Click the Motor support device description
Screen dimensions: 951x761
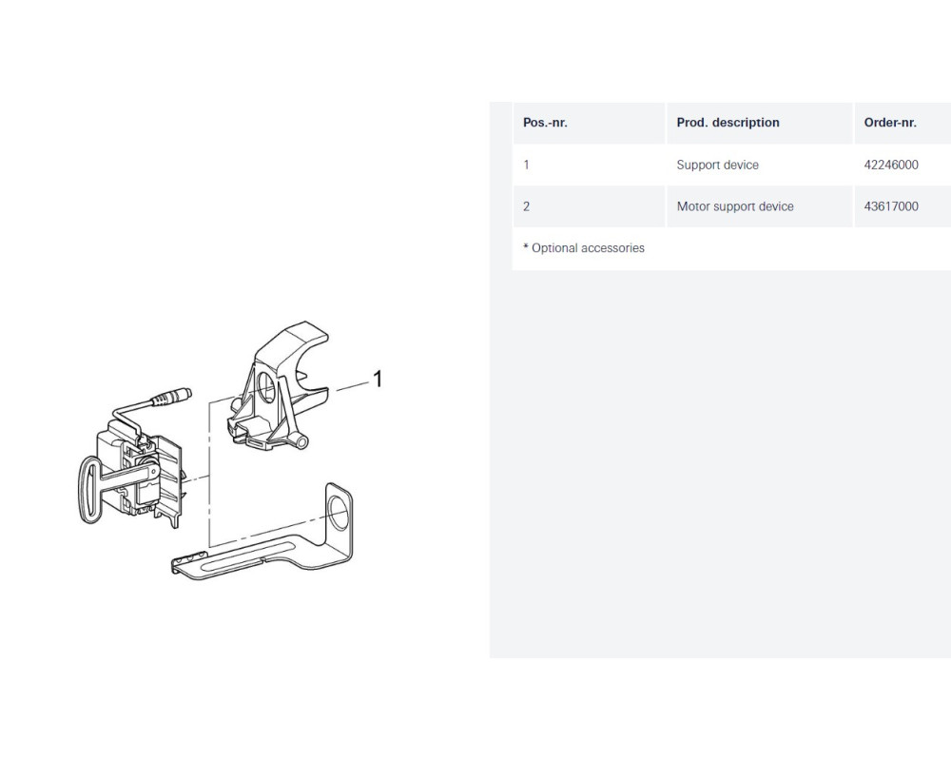coord(735,206)
